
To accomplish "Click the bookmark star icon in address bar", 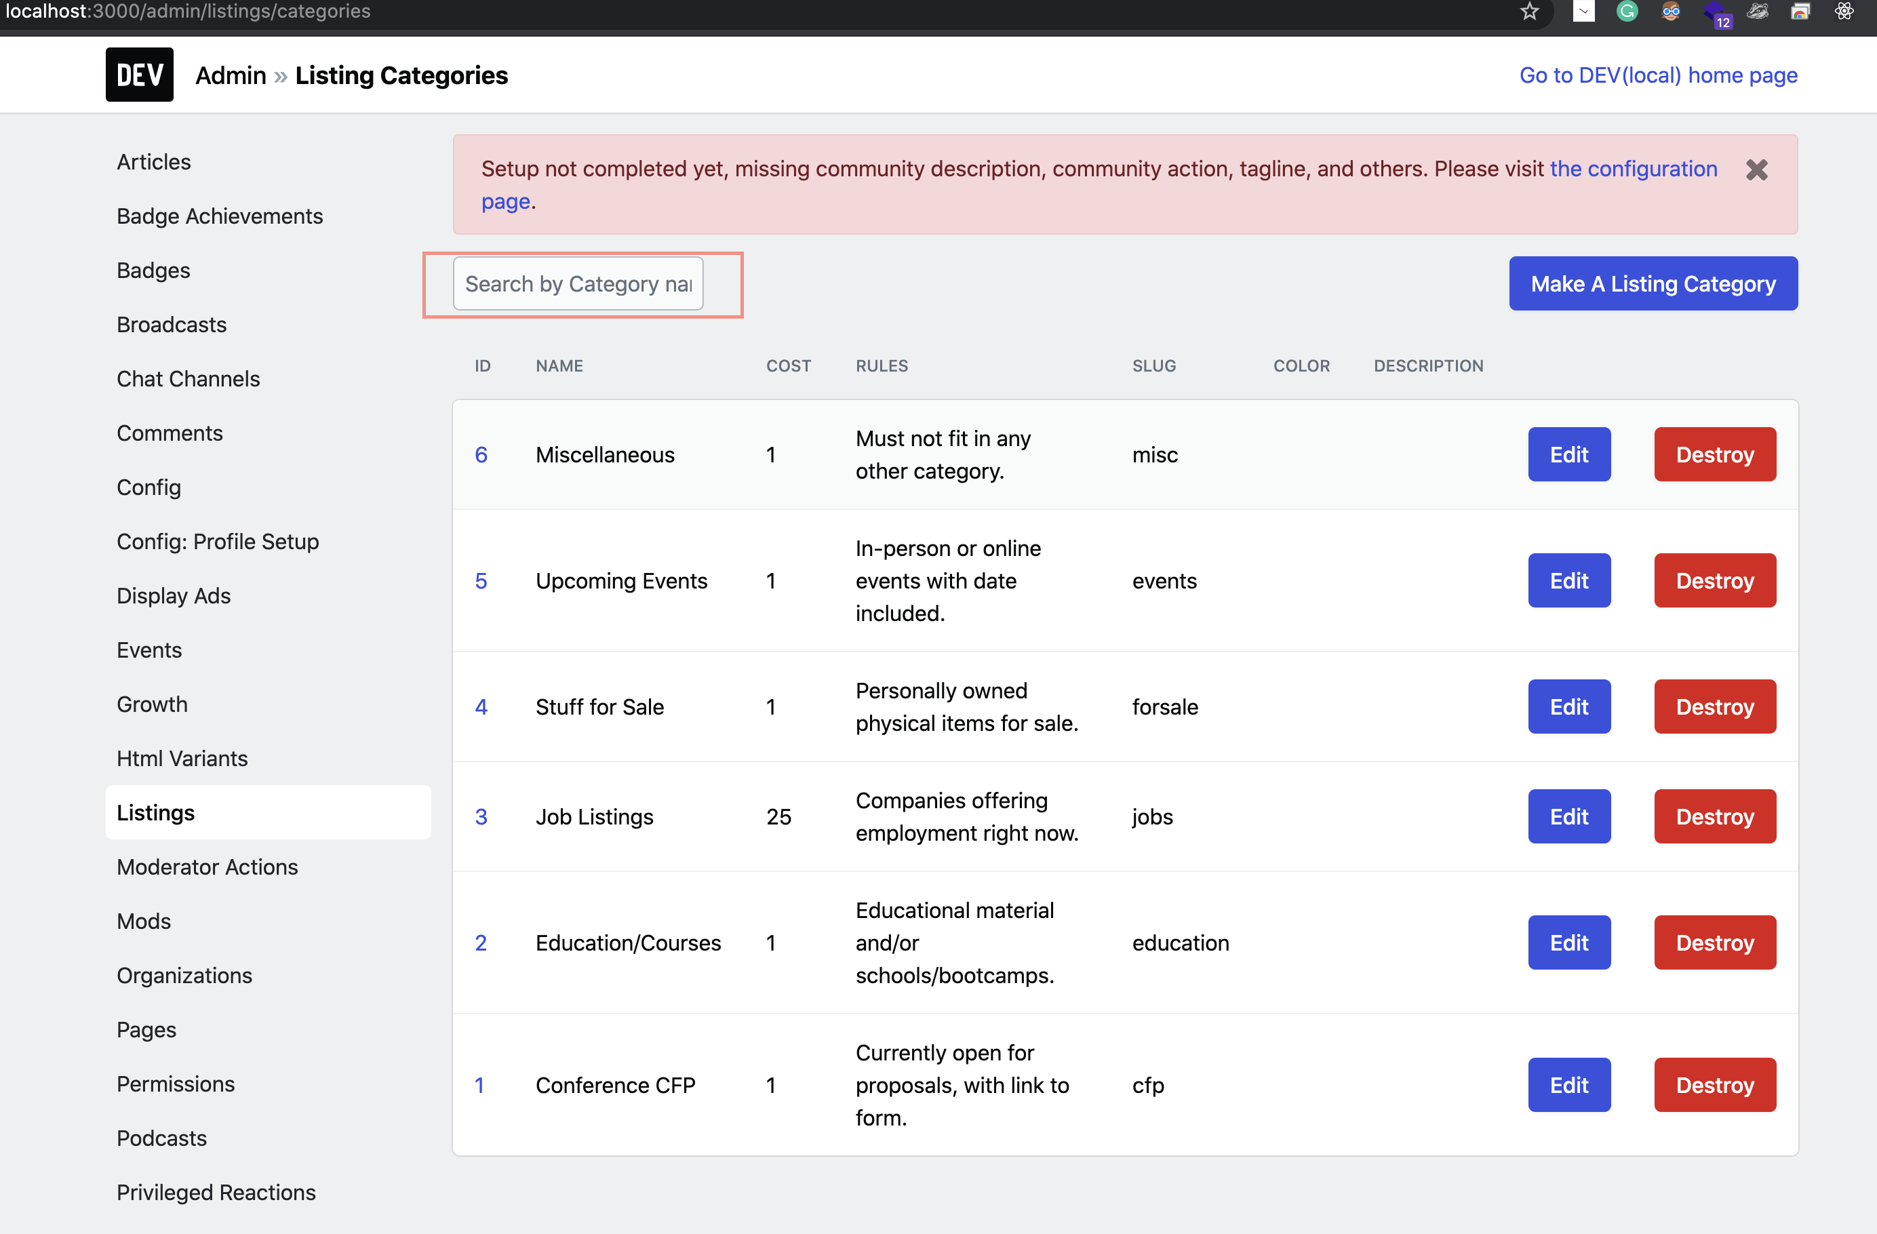I will pyautogui.click(x=1529, y=12).
